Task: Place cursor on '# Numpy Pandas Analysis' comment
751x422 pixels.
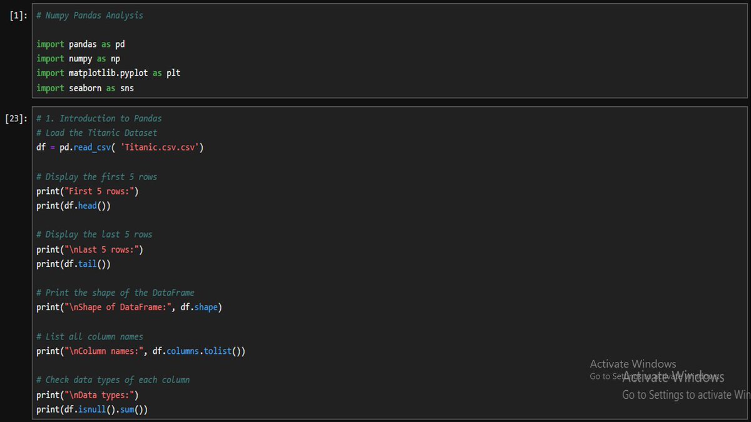Action: [89, 15]
